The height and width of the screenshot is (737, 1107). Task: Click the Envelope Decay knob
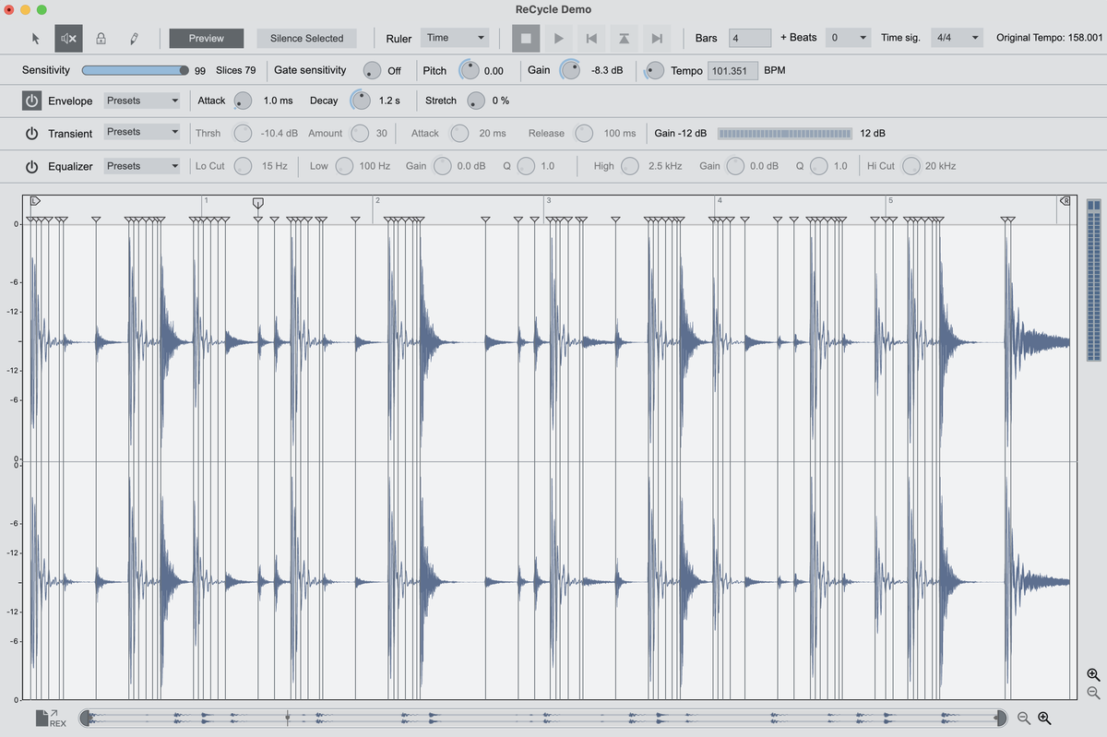(x=361, y=101)
